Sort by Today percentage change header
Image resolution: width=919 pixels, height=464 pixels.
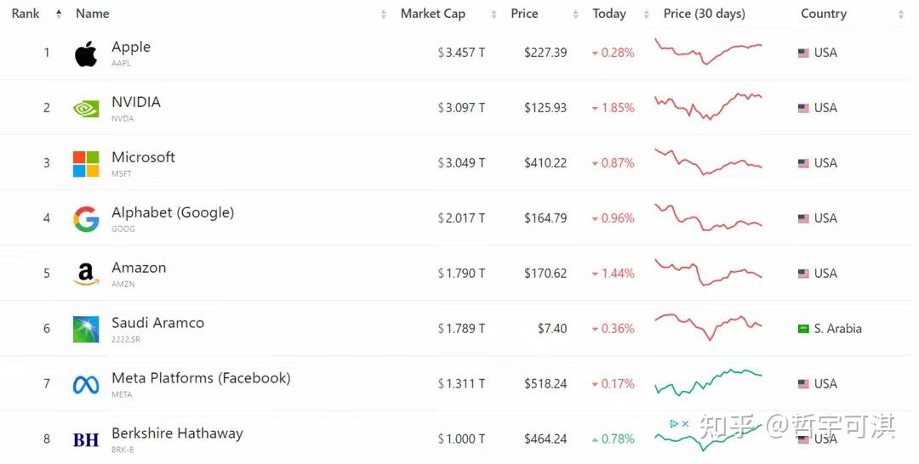coord(609,14)
